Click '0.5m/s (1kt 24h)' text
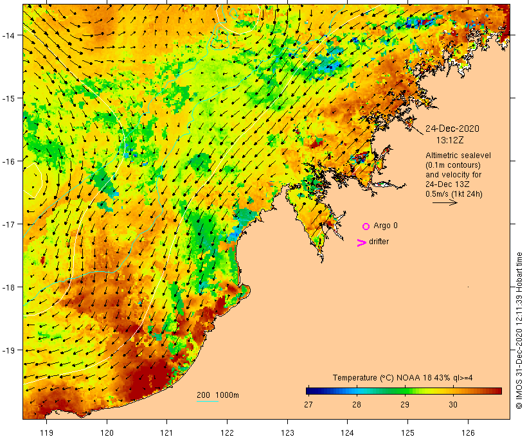Viewport: 527px width, 437px height. (x=454, y=194)
